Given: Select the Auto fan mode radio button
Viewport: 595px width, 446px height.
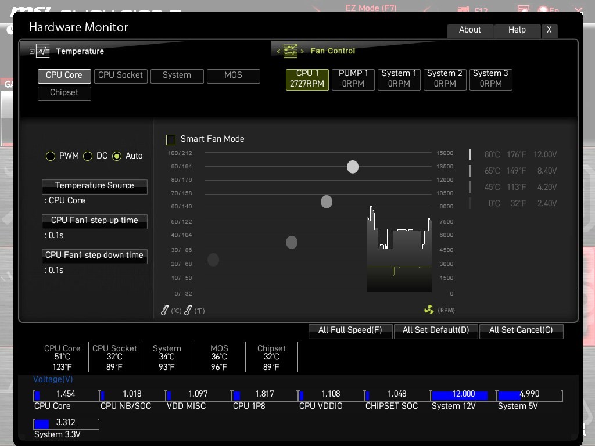Looking at the screenshot, I should click(x=117, y=156).
